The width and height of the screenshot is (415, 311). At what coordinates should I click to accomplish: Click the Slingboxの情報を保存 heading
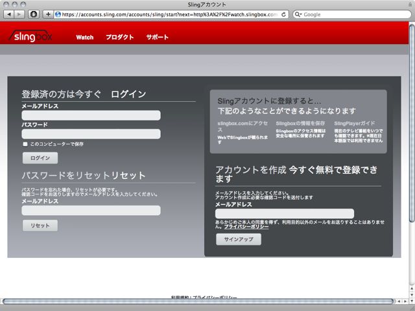click(300, 124)
